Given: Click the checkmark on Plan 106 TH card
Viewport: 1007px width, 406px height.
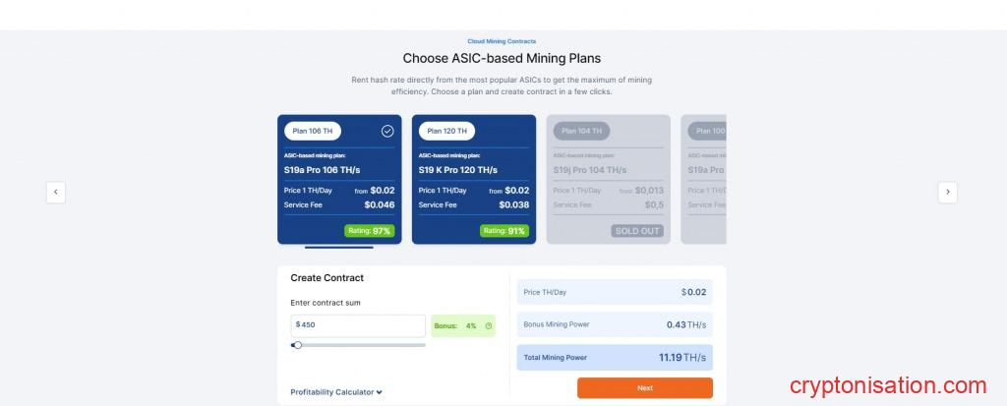Looking at the screenshot, I should point(387,131).
